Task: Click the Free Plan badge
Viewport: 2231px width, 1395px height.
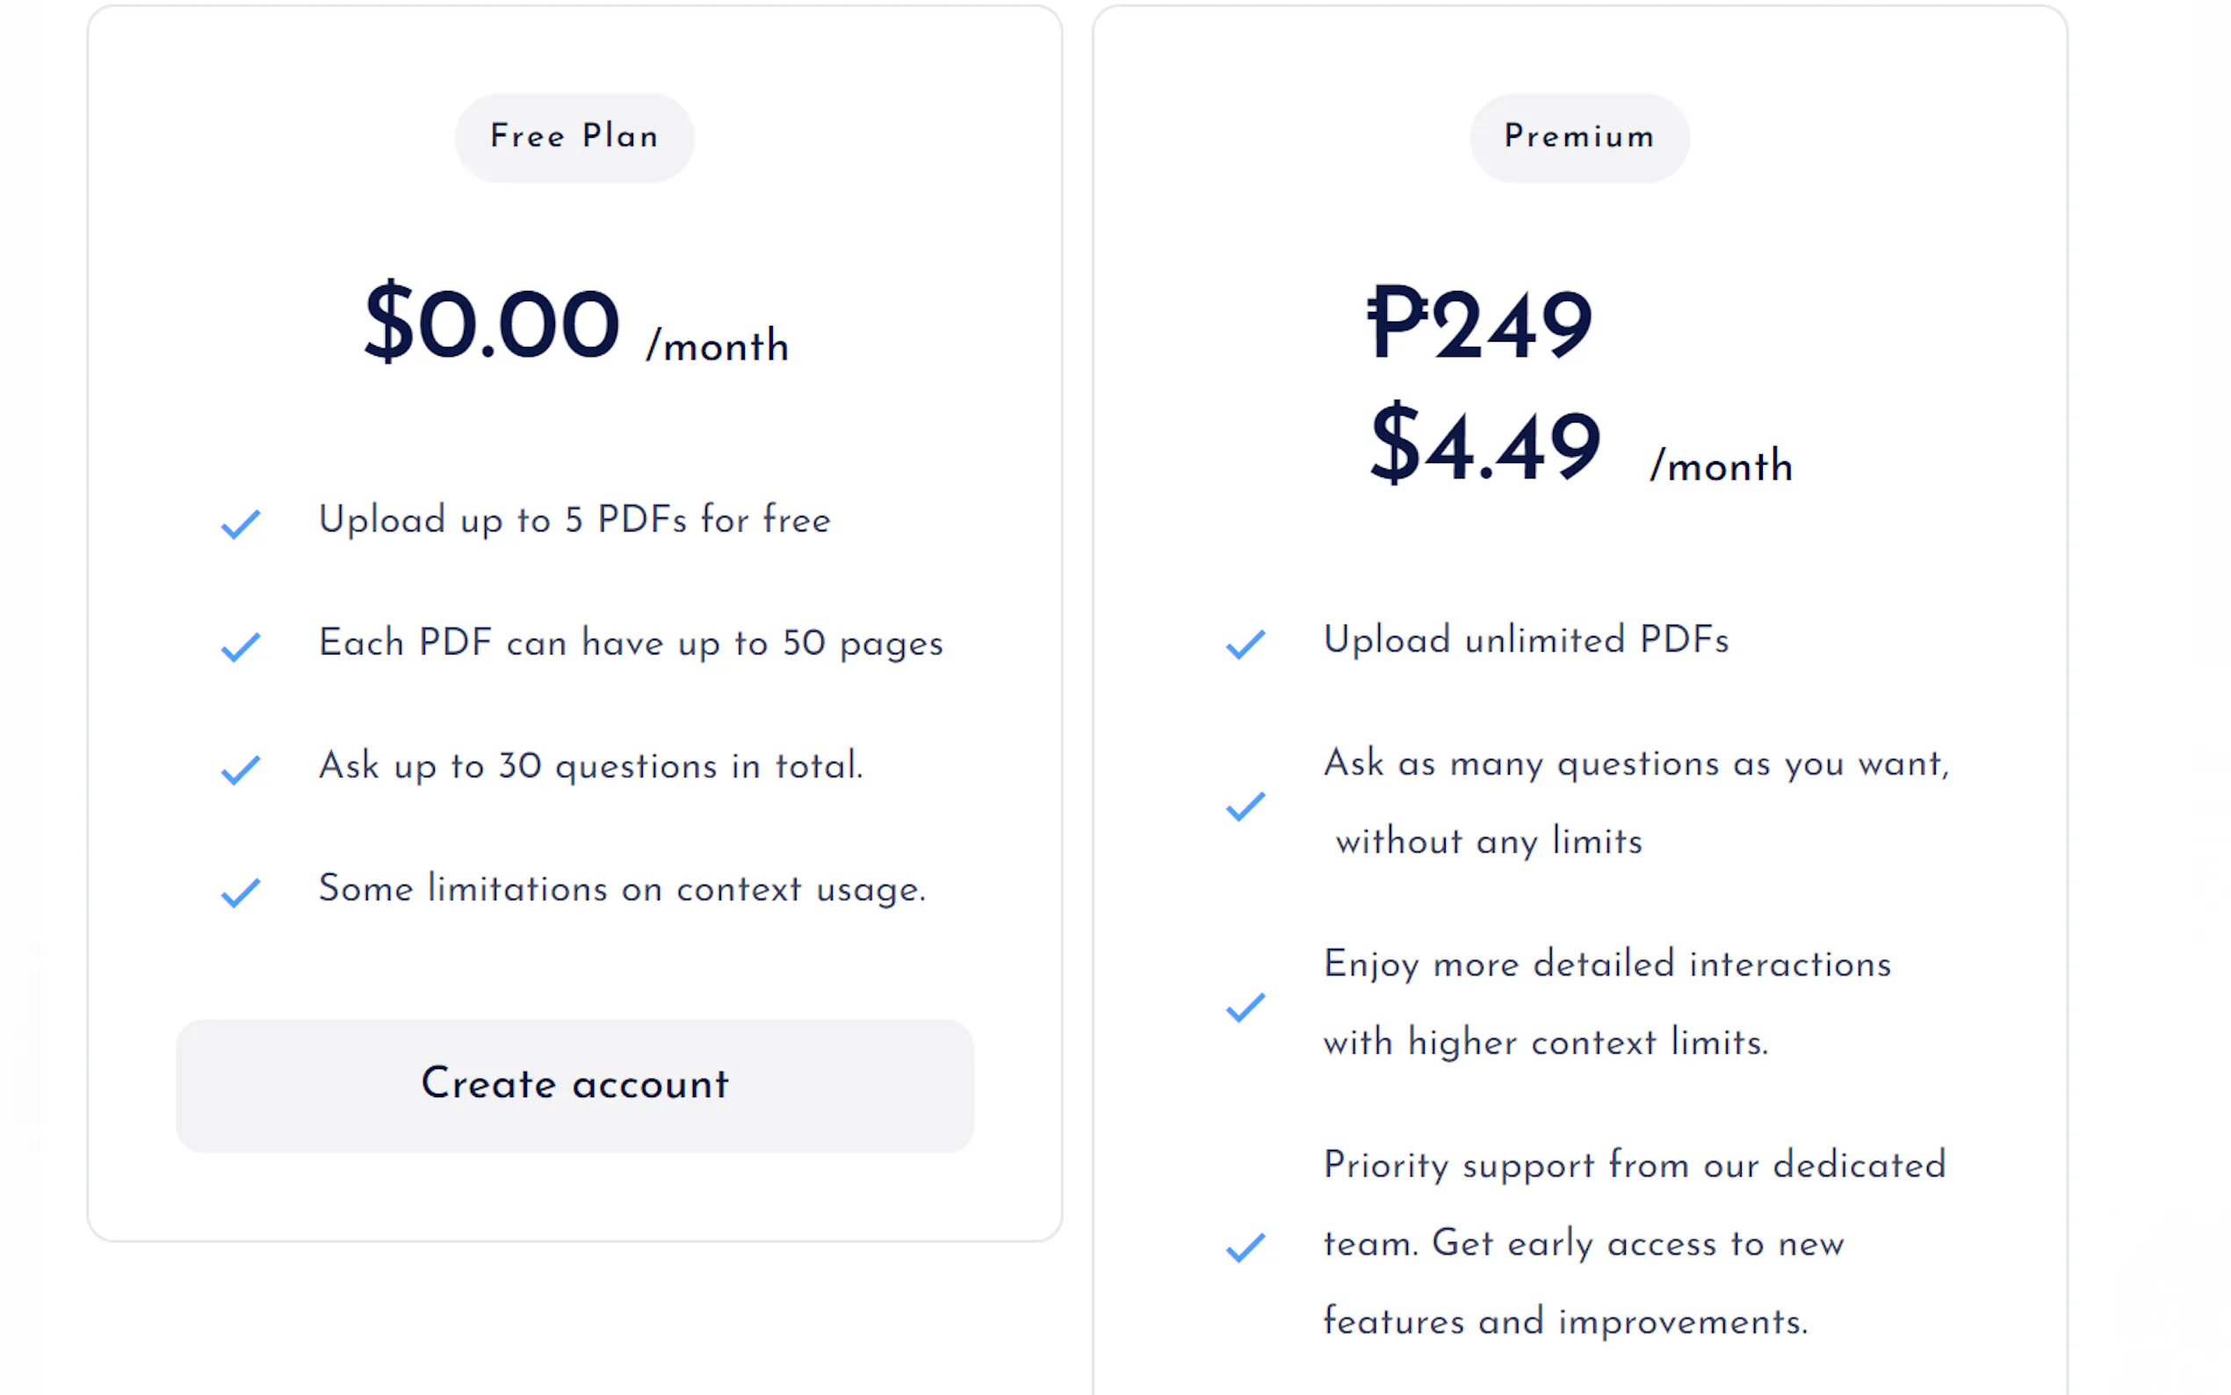Action: click(x=574, y=136)
